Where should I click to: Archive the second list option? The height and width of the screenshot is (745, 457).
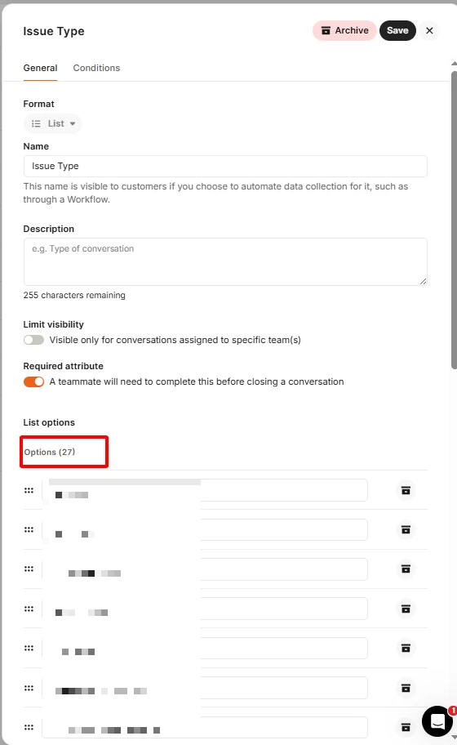tap(406, 529)
